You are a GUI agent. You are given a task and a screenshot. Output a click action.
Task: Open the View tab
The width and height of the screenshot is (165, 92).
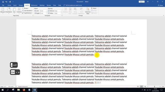point(54,5)
